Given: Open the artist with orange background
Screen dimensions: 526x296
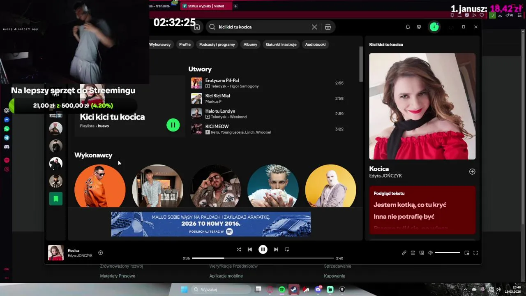Looking at the screenshot, I should [100, 186].
